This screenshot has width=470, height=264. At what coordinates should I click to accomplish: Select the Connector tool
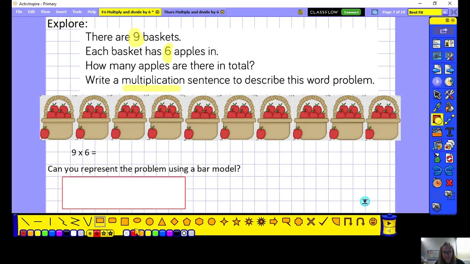coord(449,120)
